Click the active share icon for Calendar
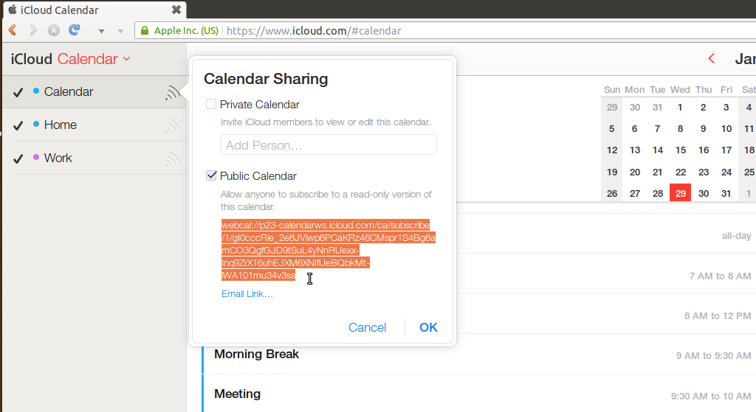The image size is (756, 412). click(173, 92)
